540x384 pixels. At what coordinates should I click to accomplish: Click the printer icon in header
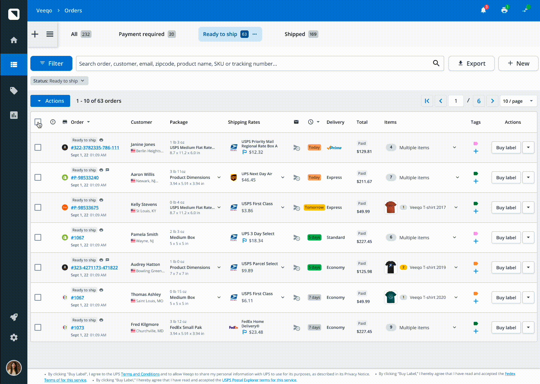pos(504,10)
